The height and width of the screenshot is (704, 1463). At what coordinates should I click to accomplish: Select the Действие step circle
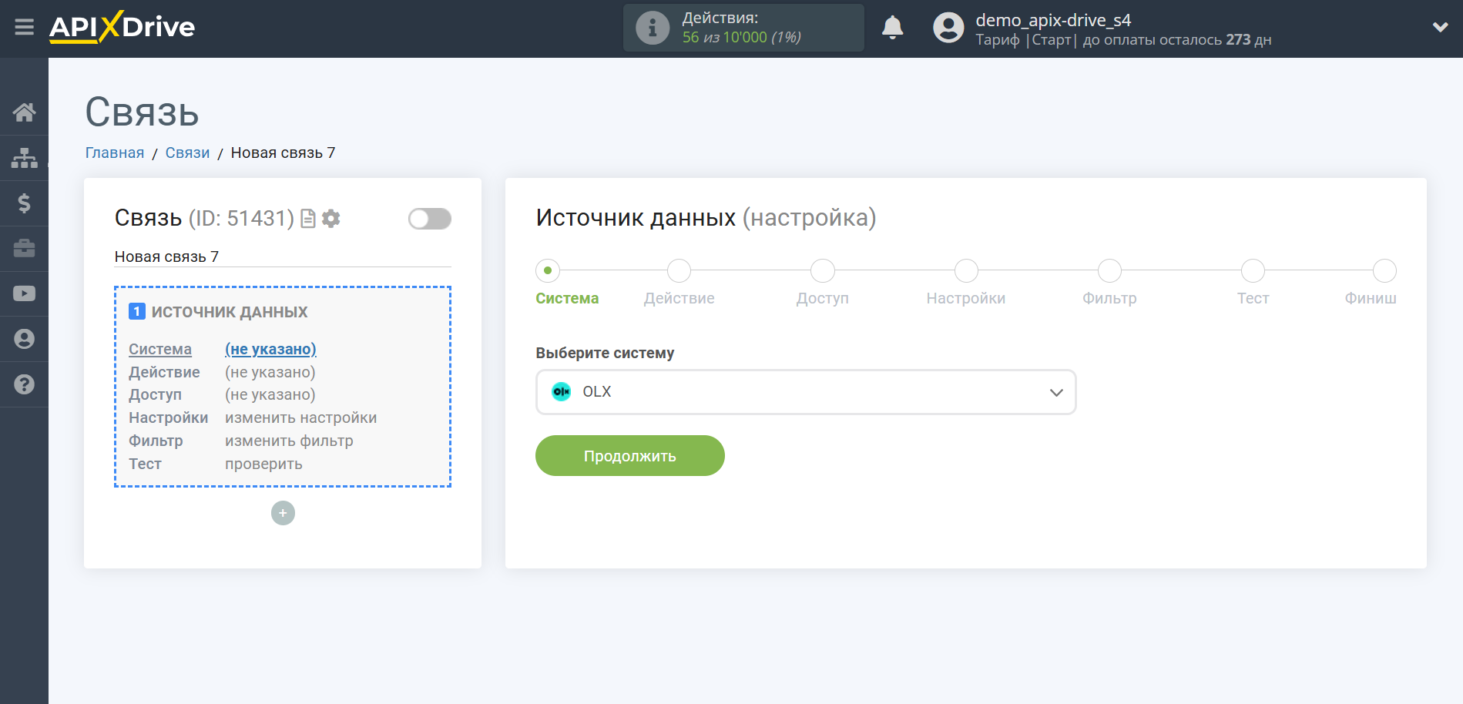pos(679,270)
